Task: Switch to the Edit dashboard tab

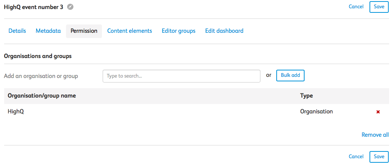Action: (x=224, y=31)
